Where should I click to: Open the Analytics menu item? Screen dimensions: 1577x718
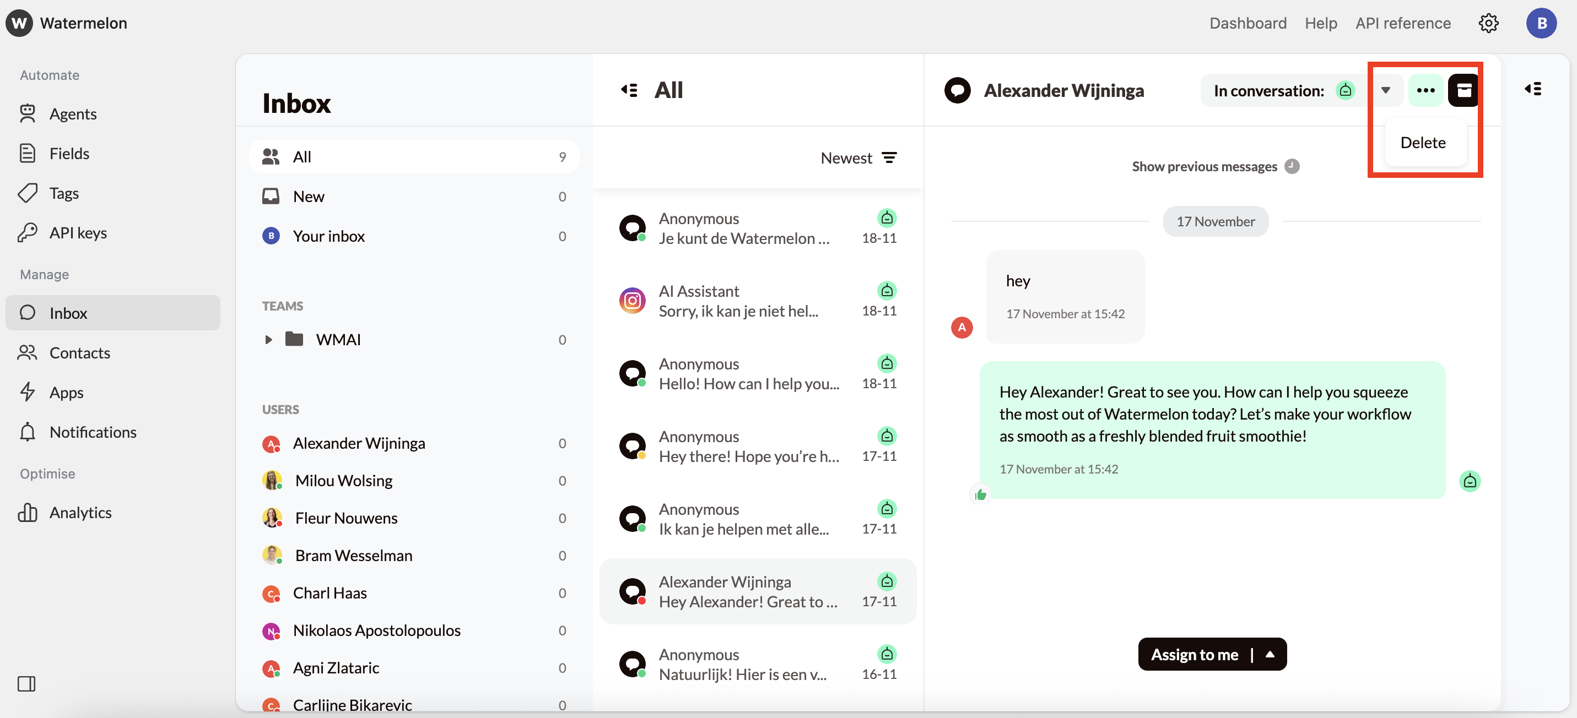coord(80,513)
